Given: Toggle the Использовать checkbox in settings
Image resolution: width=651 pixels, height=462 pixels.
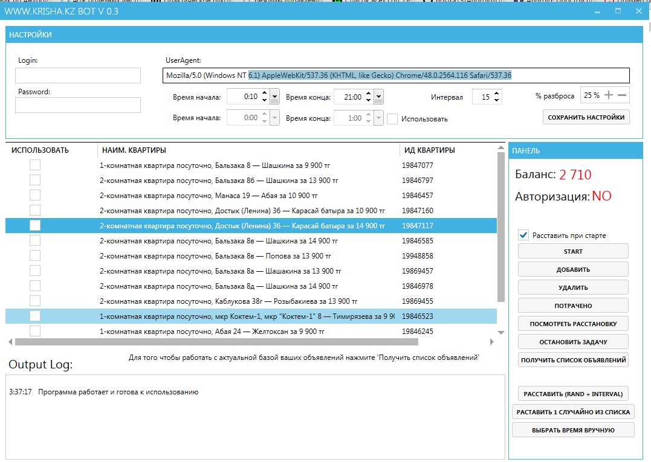Looking at the screenshot, I should (392, 119).
